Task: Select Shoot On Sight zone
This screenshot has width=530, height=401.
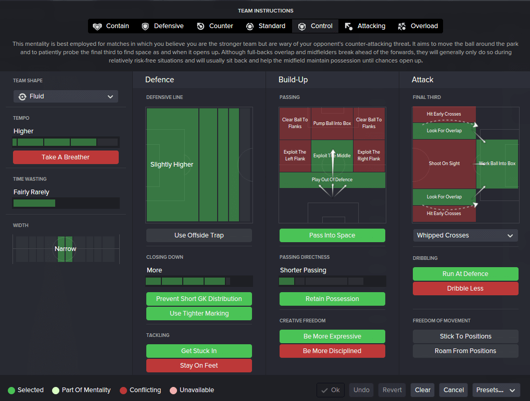Action: [x=444, y=164]
